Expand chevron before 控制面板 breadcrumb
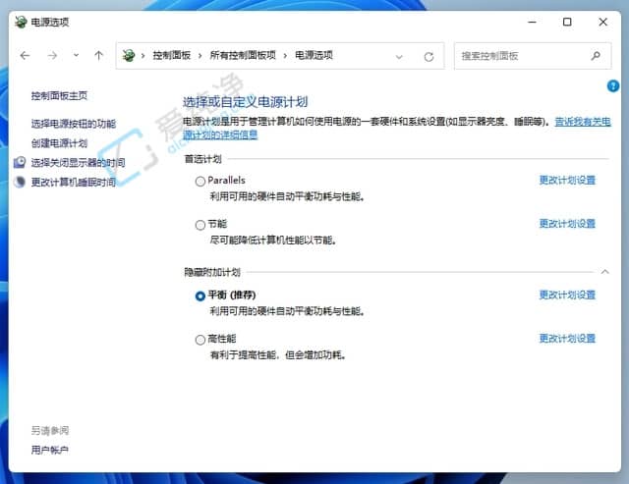629x484 pixels. 143,56
